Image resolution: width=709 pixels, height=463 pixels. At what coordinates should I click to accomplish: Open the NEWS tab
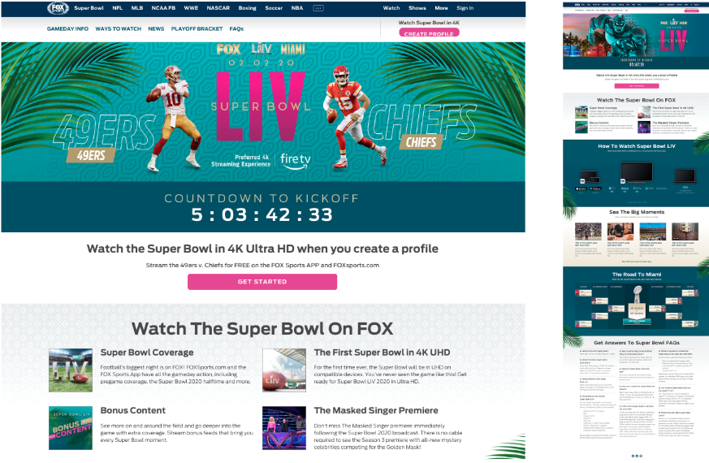point(156,29)
